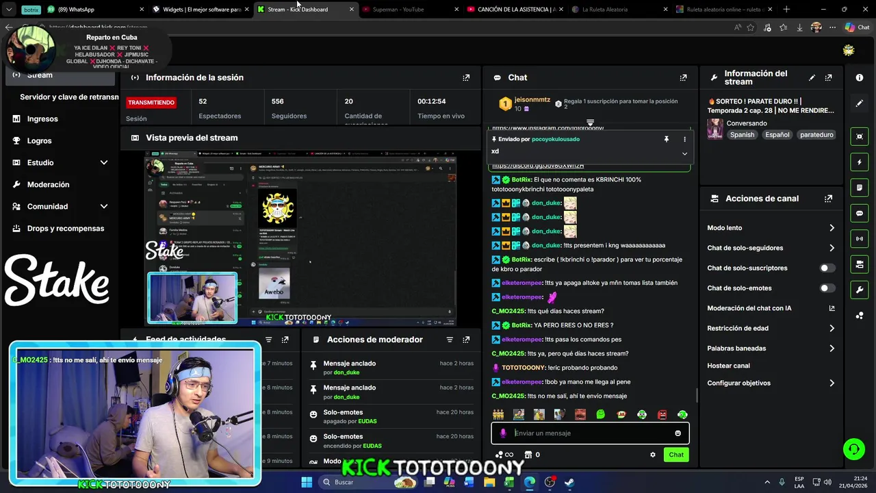
Task: Click the Mensaje anclado por don_duke top entry
Action: pos(391,368)
